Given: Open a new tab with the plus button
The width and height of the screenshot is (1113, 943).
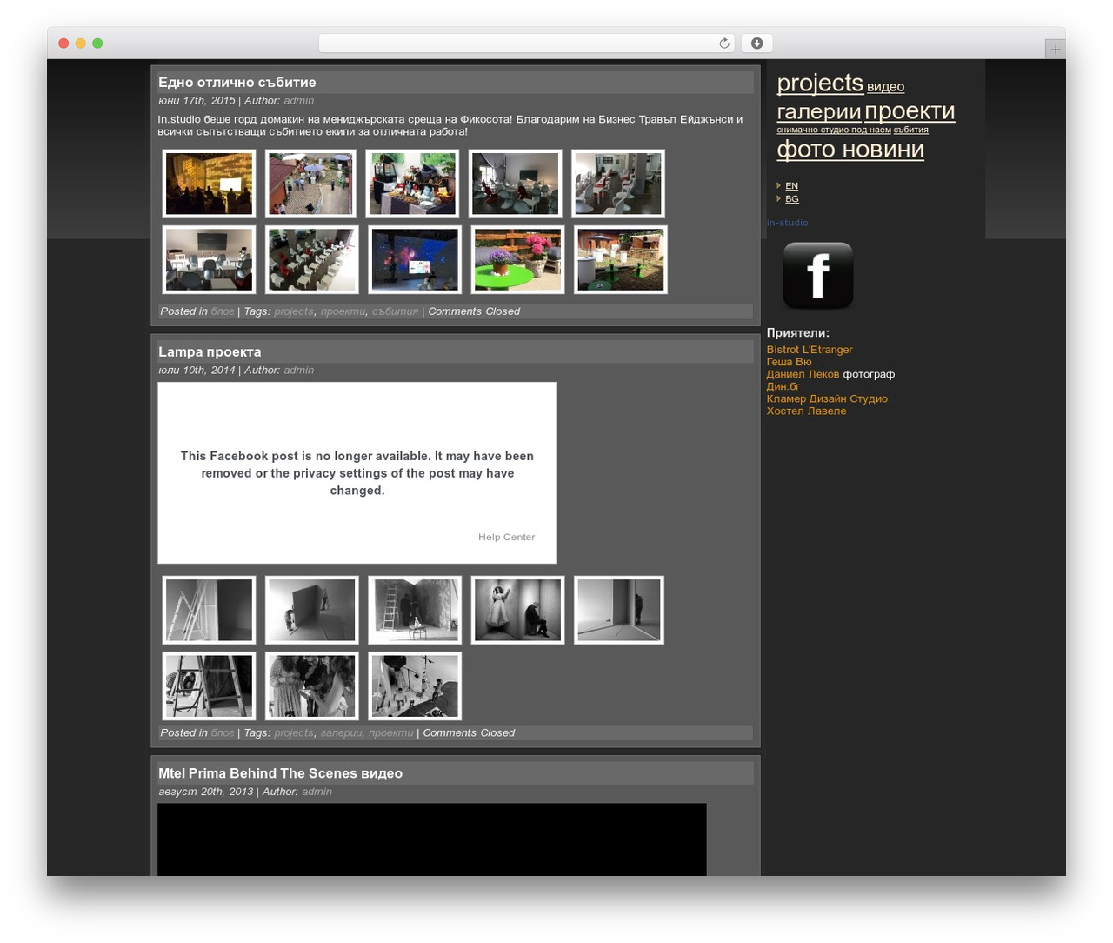Looking at the screenshot, I should coord(1055,50).
